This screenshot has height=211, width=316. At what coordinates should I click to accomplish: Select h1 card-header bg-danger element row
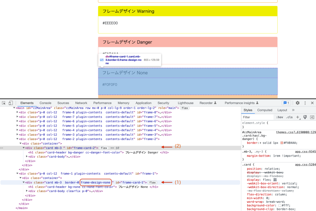pyautogui.click(x=98, y=152)
